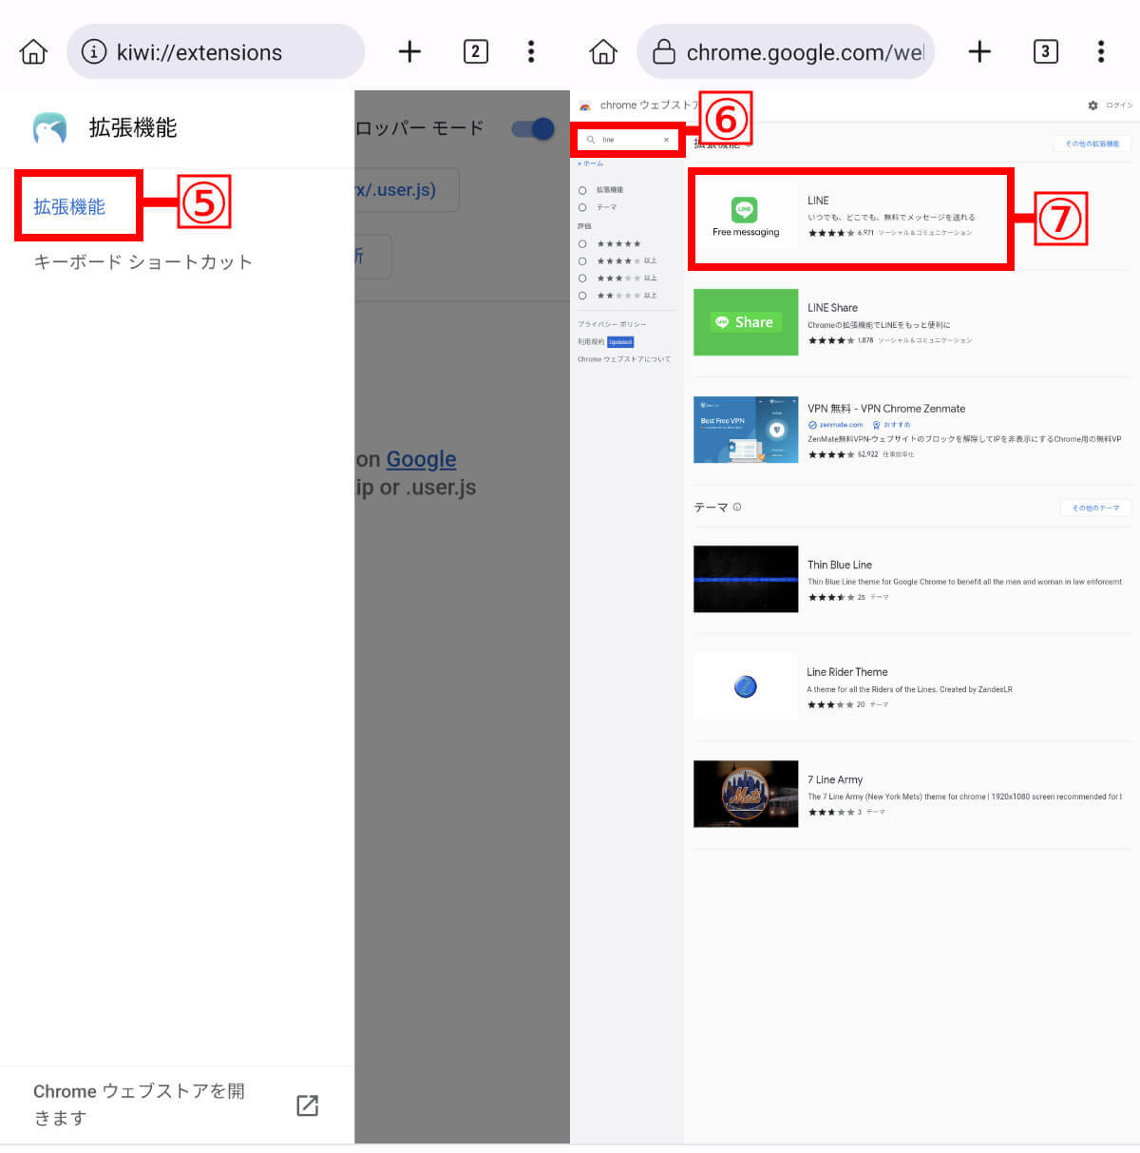The height and width of the screenshot is (1153, 1140).
Task: Open the Best Free VPN Zenmate thumbnail
Action: [x=746, y=430]
